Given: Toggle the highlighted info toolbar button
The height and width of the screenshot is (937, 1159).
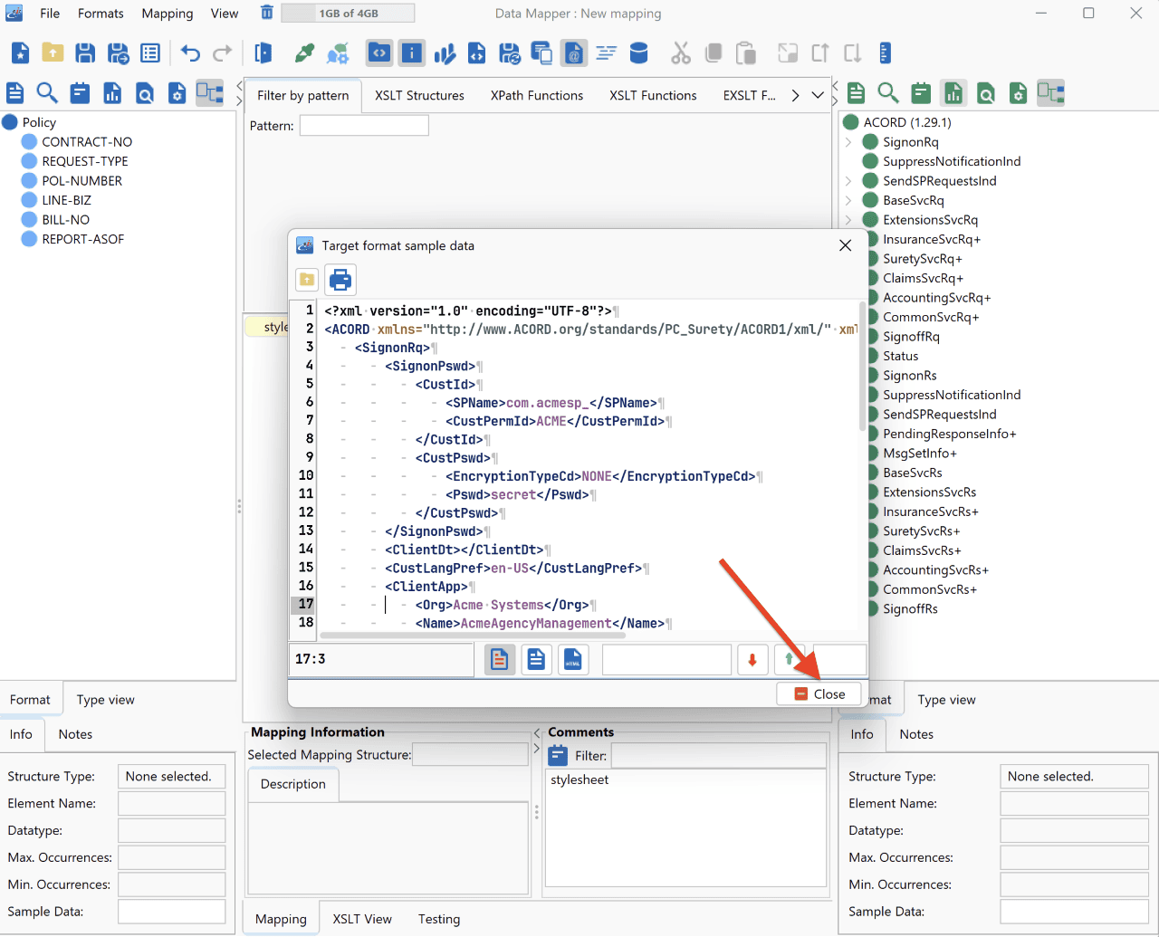Looking at the screenshot, I should tap(412, 53).
